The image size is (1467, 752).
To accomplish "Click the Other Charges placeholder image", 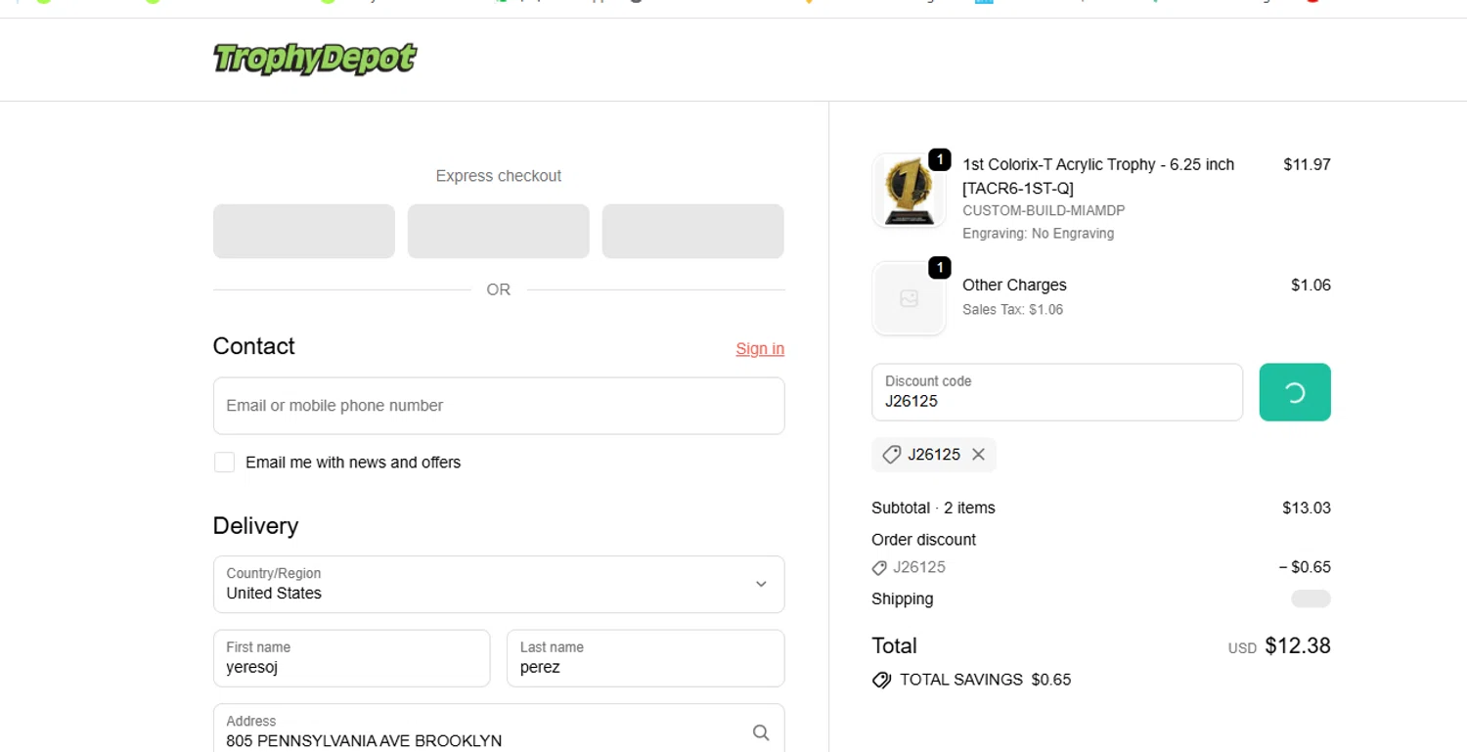I will point(909,298).
